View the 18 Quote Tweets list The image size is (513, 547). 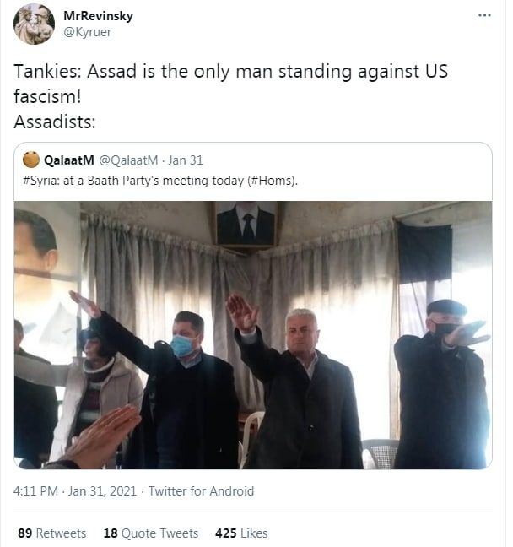pos(151,533)
